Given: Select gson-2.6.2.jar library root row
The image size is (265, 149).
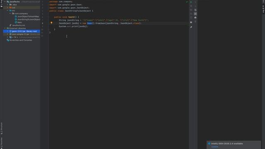Looking at the screenshot, I should (22, 31).
